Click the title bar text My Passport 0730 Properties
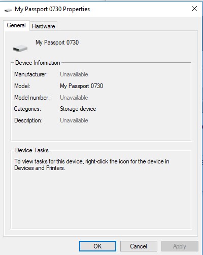Viewport: 203px width, 255px height. [x=52, y=9]
